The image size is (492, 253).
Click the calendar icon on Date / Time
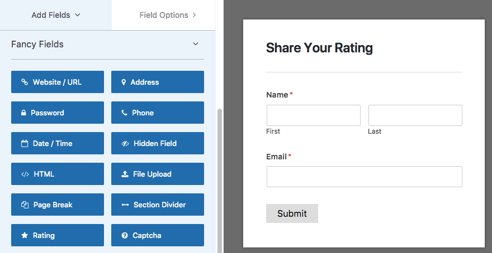pyautogui.click(x=25, y=144)
